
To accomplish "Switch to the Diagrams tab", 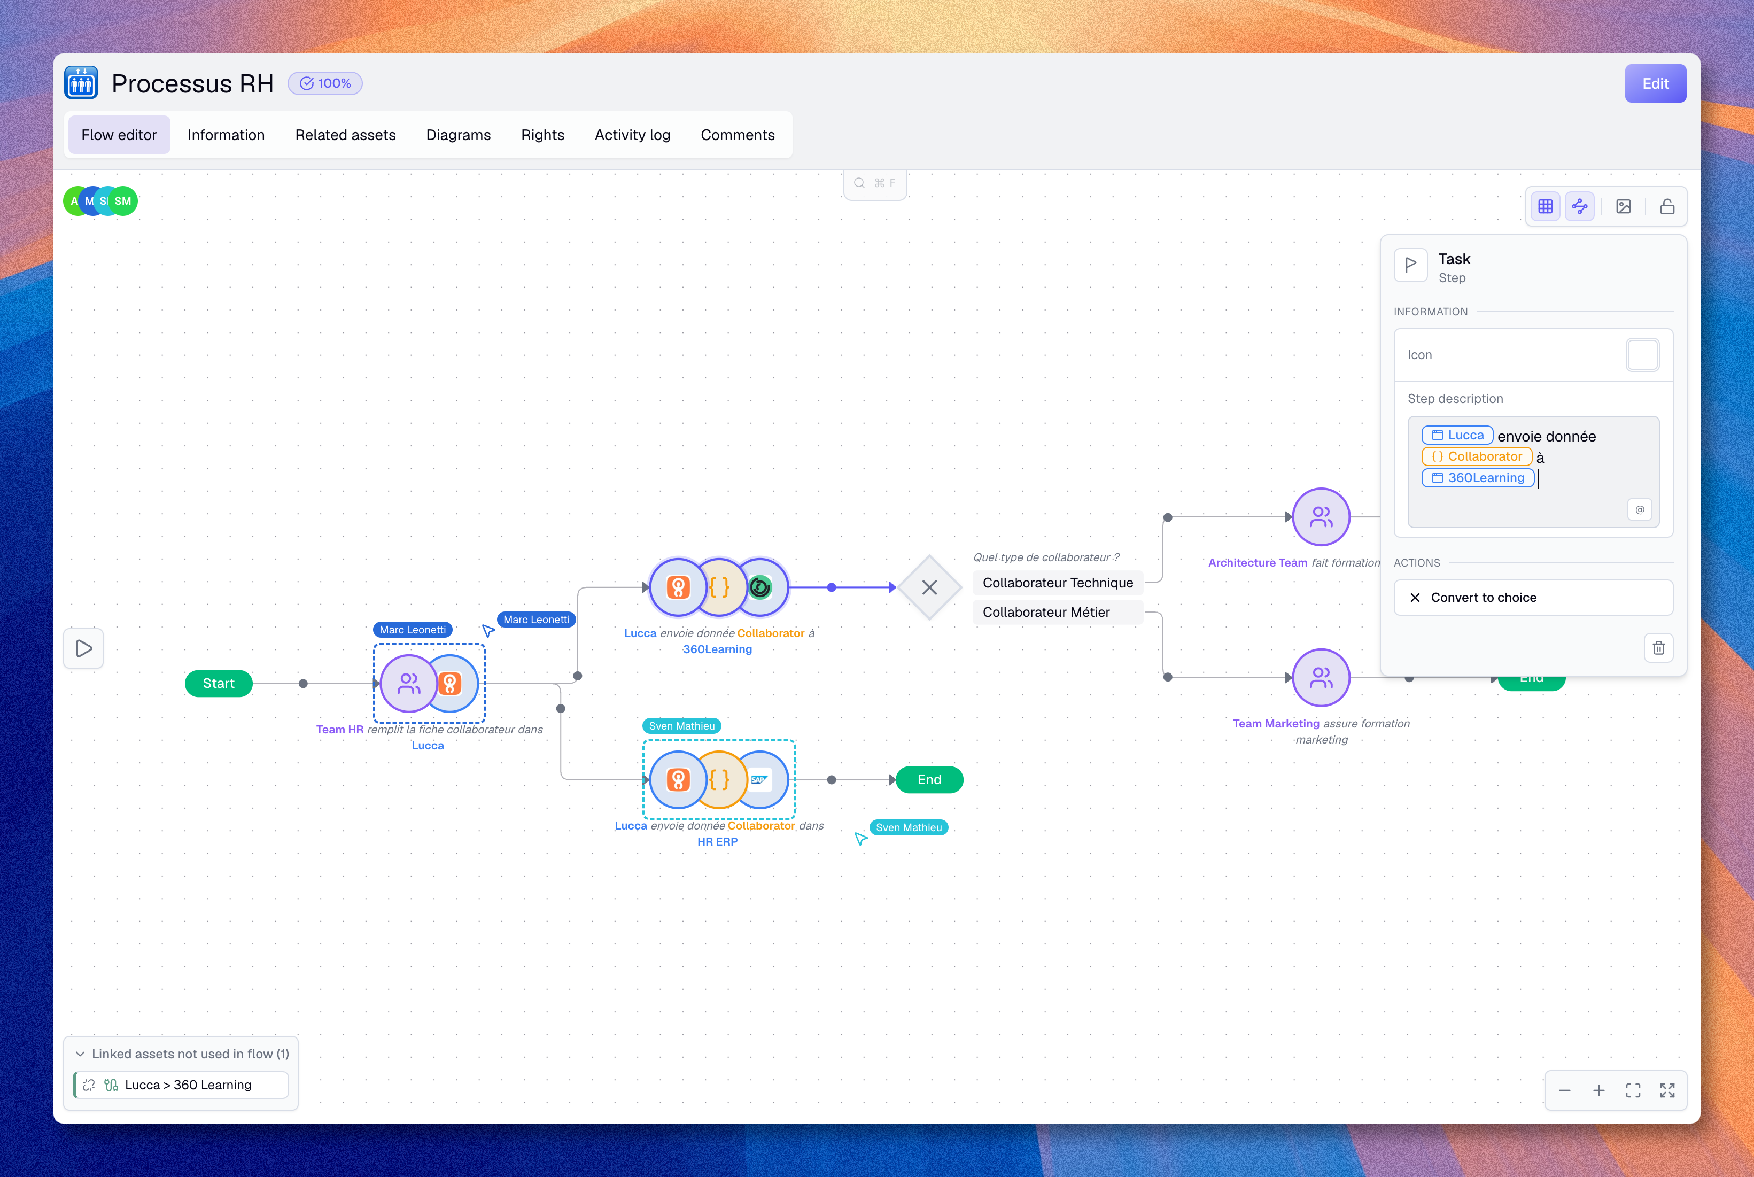I will click(459, 135).
